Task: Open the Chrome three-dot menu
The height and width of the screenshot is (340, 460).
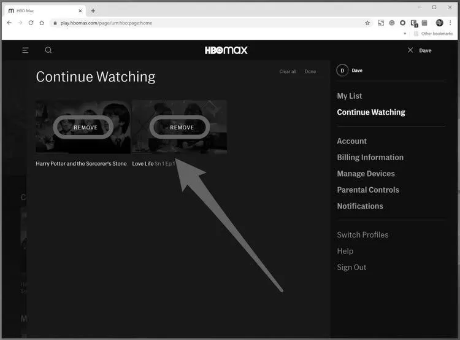Action: pos(450,23)
